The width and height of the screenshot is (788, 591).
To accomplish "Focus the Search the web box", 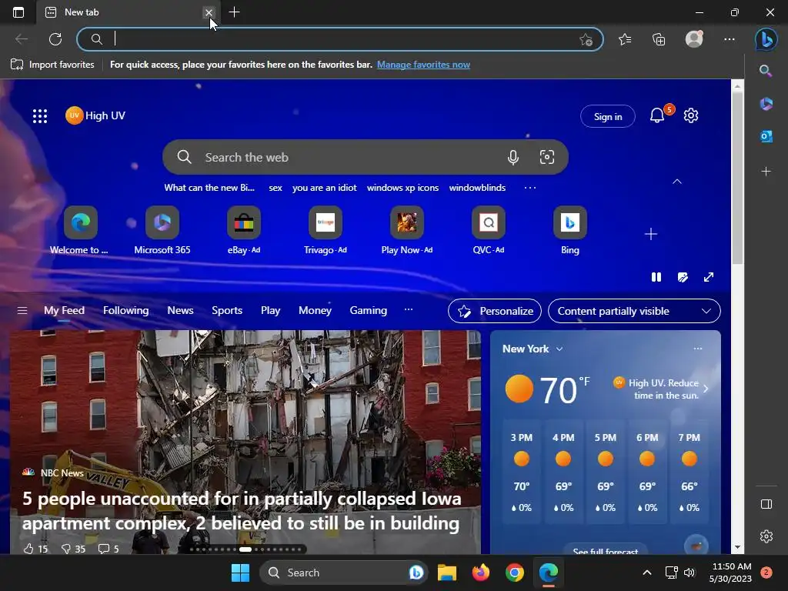I will click(x=366, y=157).
